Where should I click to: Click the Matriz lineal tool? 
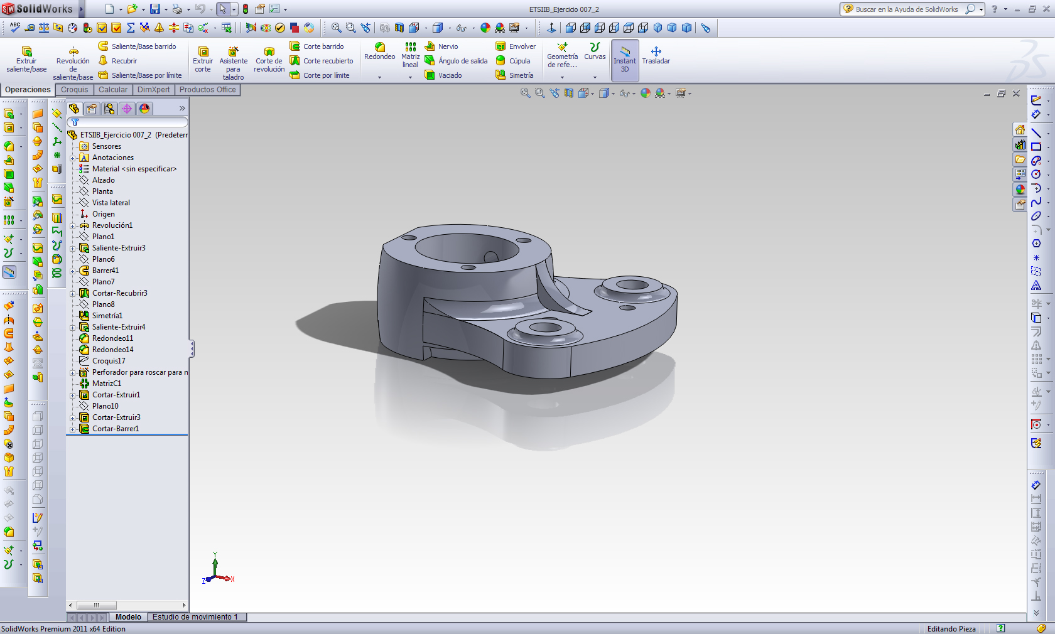(x=410, y=55)
